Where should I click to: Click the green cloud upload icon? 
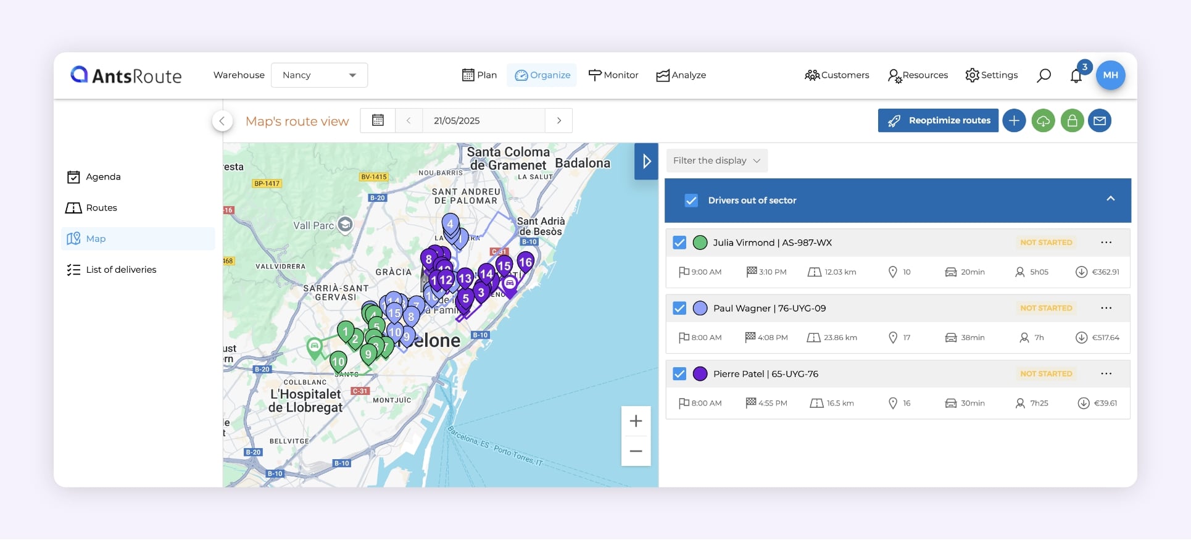tap(1043, 121)
